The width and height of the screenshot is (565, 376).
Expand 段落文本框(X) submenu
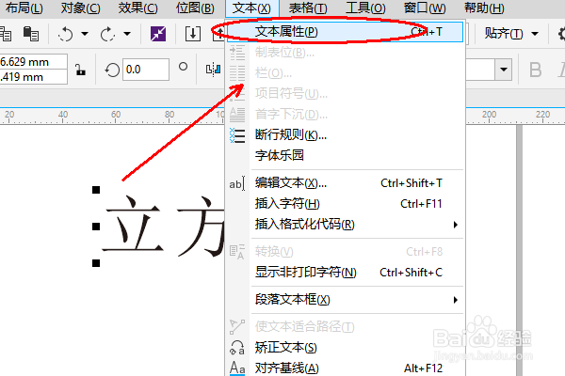pos(346,300)
